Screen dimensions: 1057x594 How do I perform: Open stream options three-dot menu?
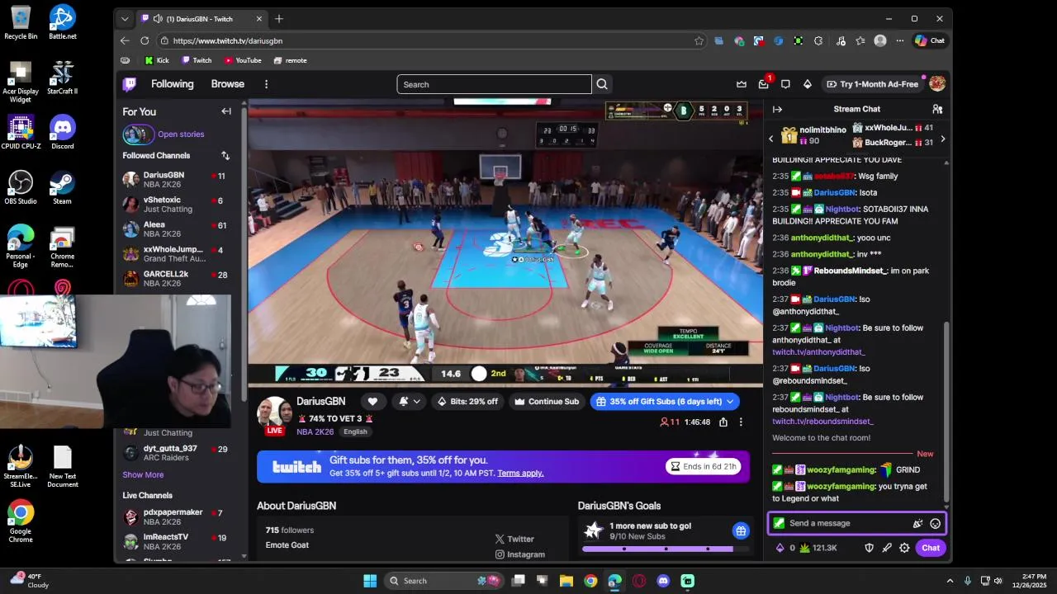tap(741, 422)
